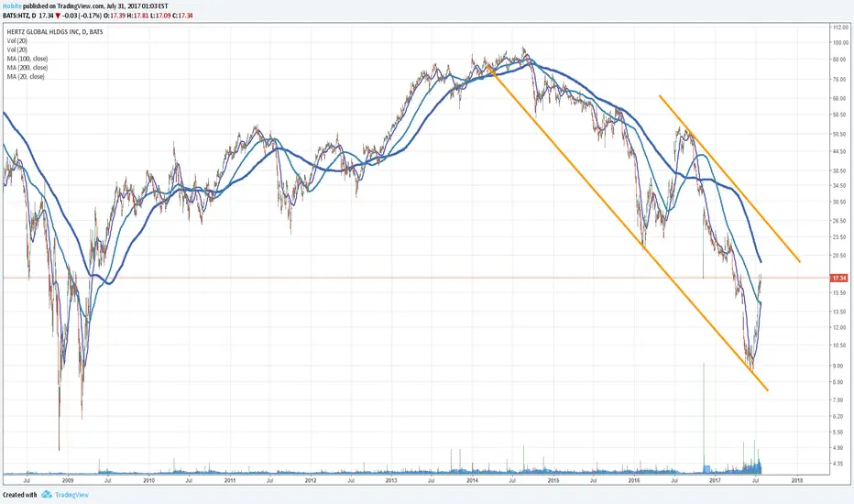
Task: Click the 2016 label on time axis
Action: pos(634,480)
